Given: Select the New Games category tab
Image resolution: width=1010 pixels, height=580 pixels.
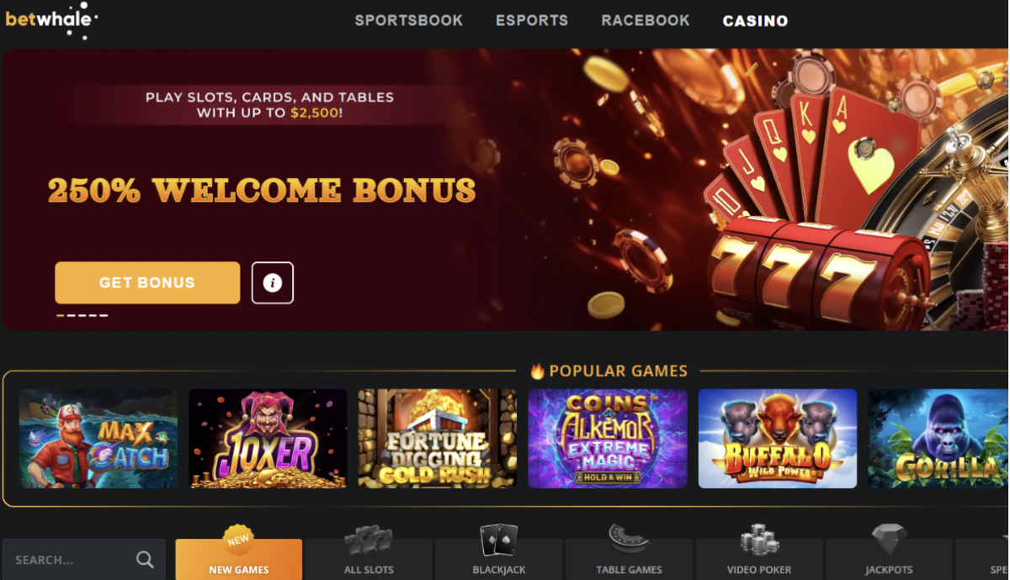Looking at the screenshot, I should (x=239, y=559).
